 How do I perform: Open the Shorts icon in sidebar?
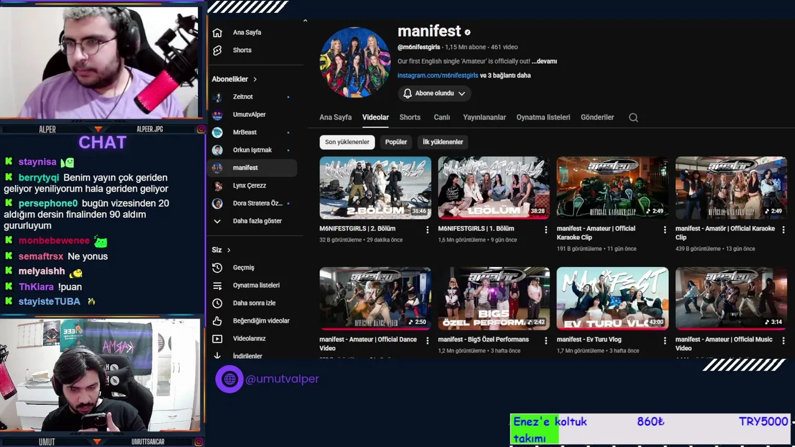pyautogui.click(x=217, y=50)
